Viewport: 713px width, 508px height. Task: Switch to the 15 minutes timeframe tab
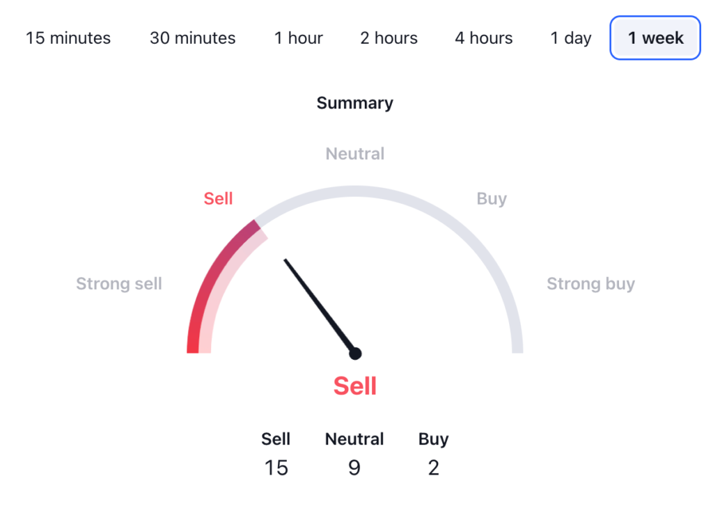coord(68,38)
